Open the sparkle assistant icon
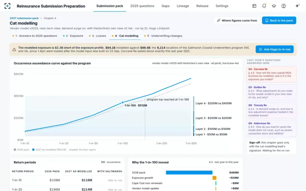Viewport: 306px width, 191px height. pyautogui.click(x=297, y=6)
